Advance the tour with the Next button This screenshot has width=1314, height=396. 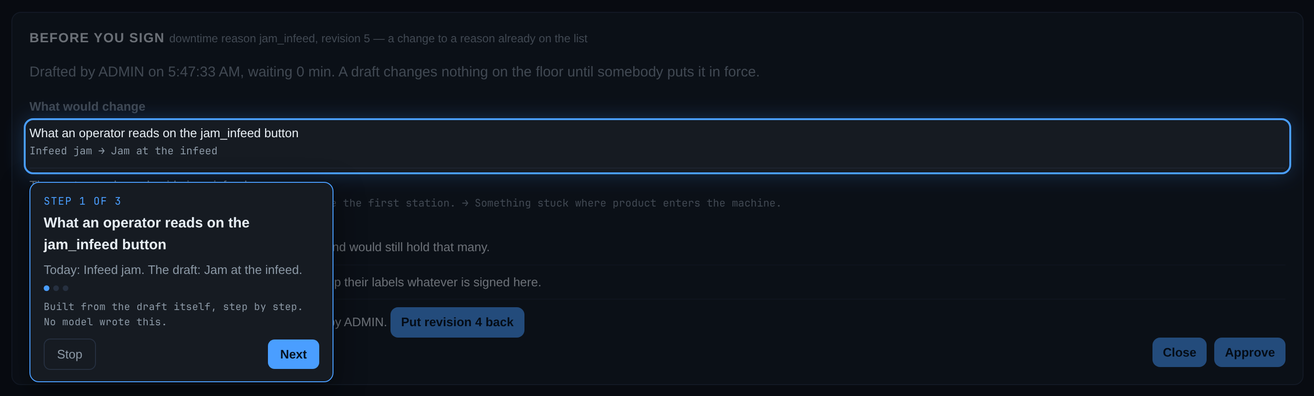(293, 354)
